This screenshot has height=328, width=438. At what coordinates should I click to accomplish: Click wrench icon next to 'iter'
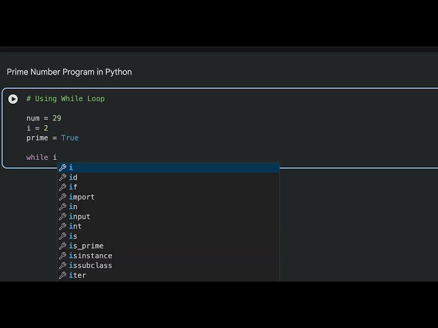pyautogui.click(x=62, y=275)
